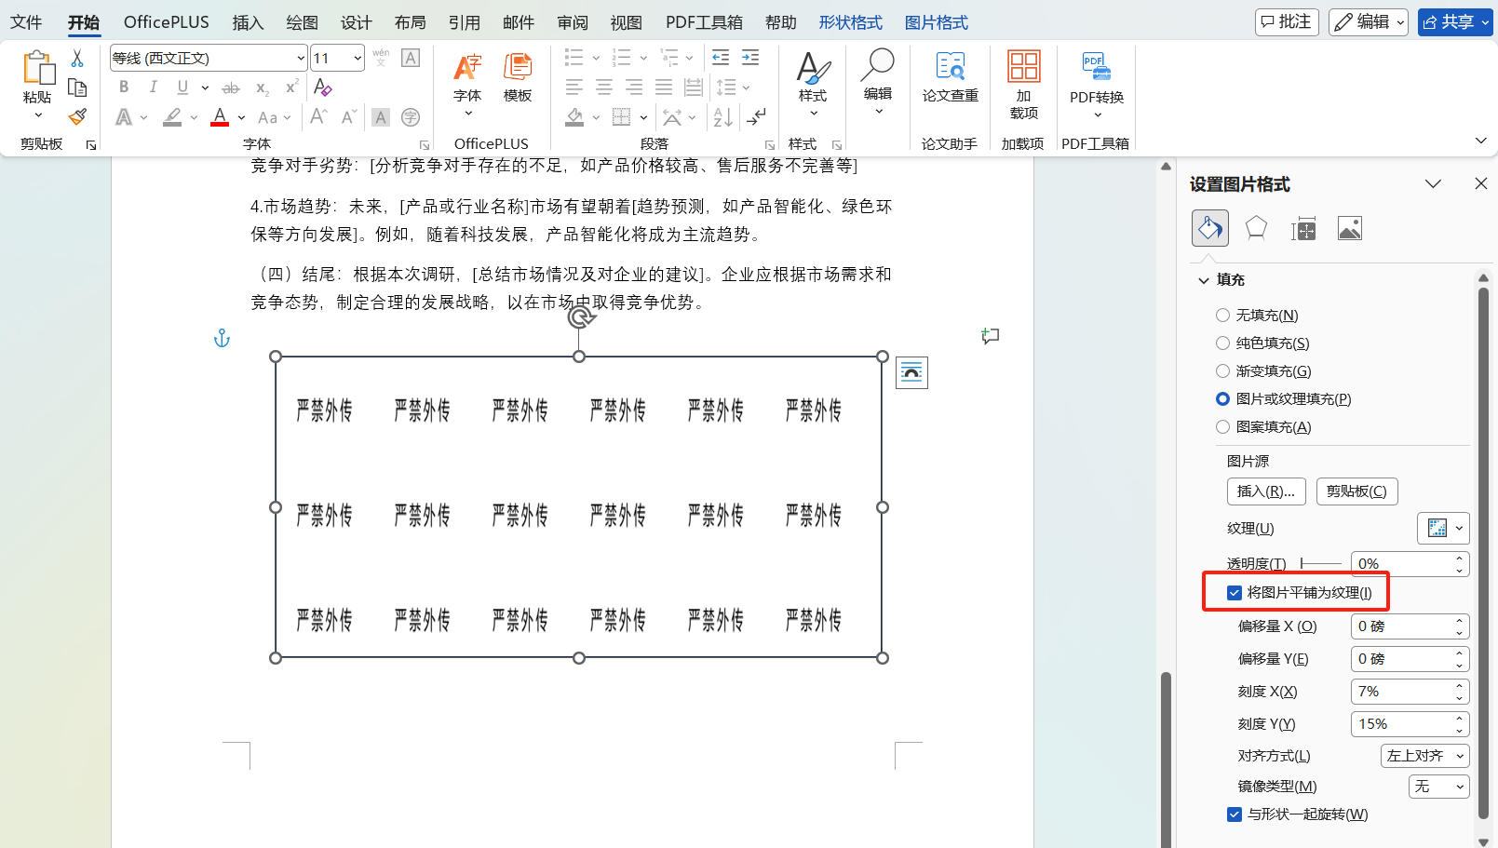Open the Picture panel icon in format pane

click(x=1349, y=228)
